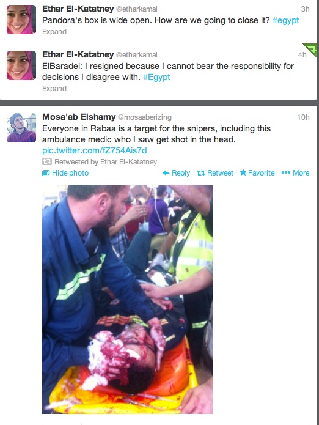Click Retweeted by Ethar El-Katatney text
The height and width of the screenshot is (425, 319).
[106, 162]
